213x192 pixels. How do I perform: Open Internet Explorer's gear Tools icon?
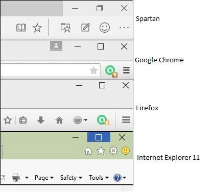coord(113,151)
